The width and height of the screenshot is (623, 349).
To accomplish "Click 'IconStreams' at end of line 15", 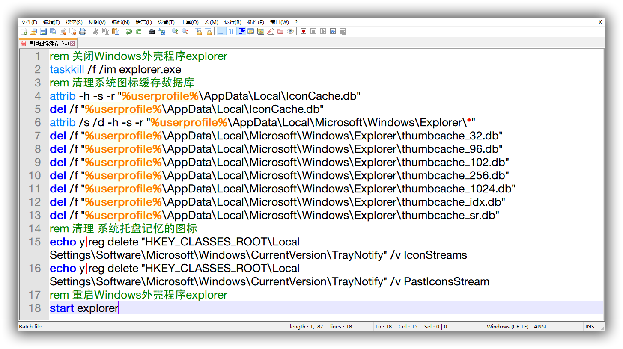I will 435,255.
